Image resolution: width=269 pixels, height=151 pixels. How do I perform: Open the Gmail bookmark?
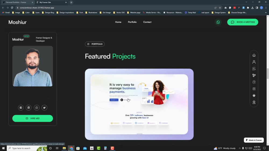pyautogui.click(x=6, y=13)
